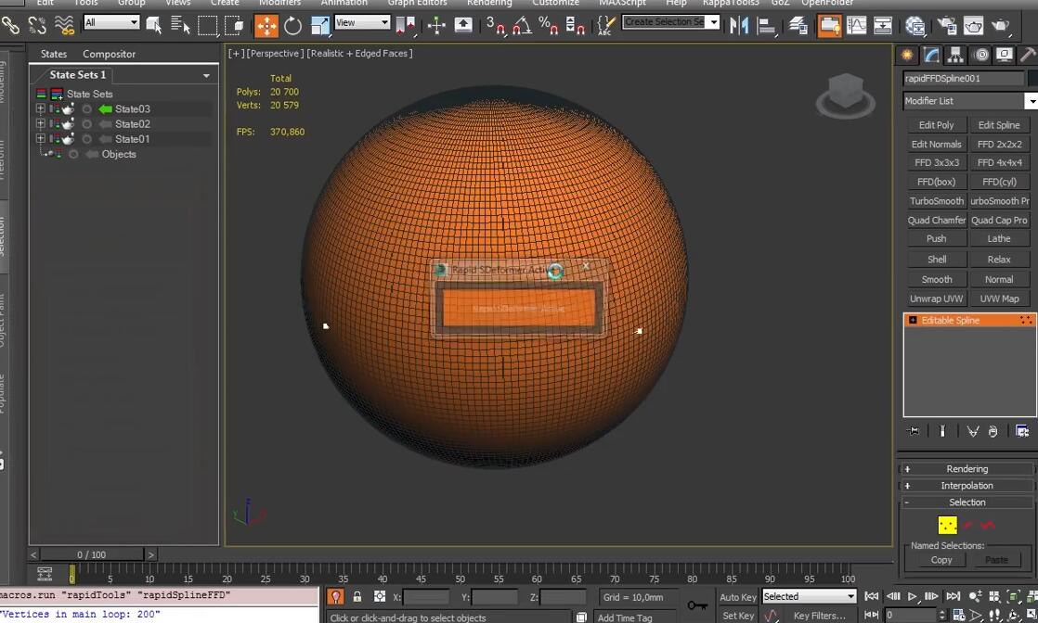The width and height of the screenshot is (1038, 623).
Task: Toggle the highlighted Ribbon button
Action: (x=829, y=26)
